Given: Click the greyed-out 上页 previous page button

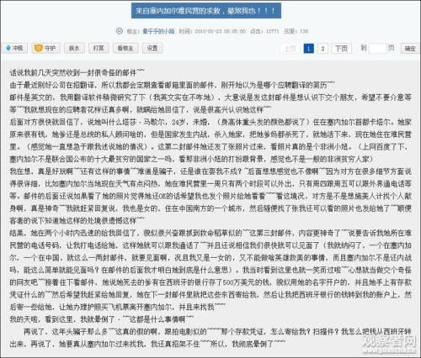Looking at the screenshot, I should pyautogui.click(x=290, y=49).
